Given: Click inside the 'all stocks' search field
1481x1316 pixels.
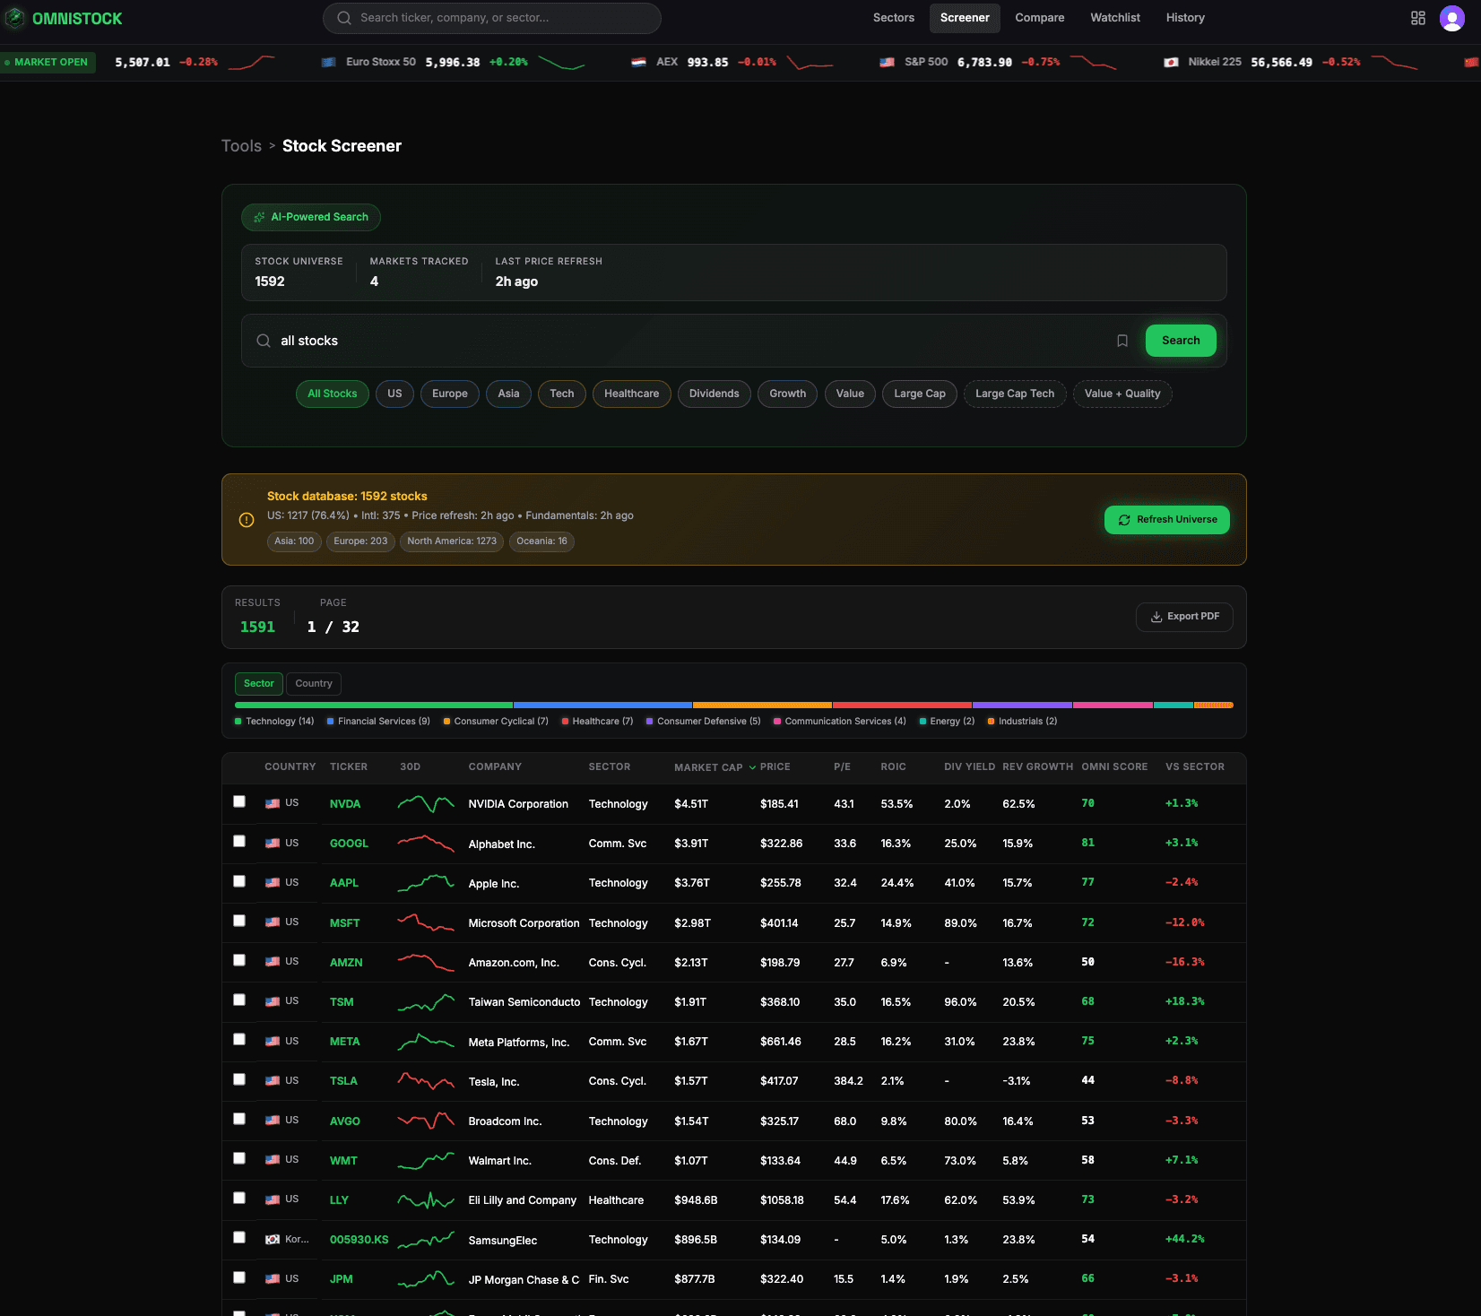Looking at the screenshot, I should [x=538, y=341].
